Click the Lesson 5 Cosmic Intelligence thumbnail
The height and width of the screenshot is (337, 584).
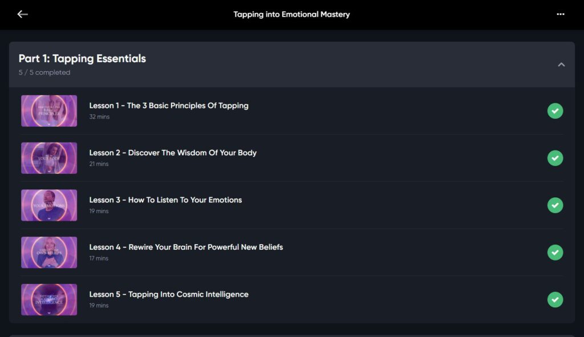[x=49, y=299]
